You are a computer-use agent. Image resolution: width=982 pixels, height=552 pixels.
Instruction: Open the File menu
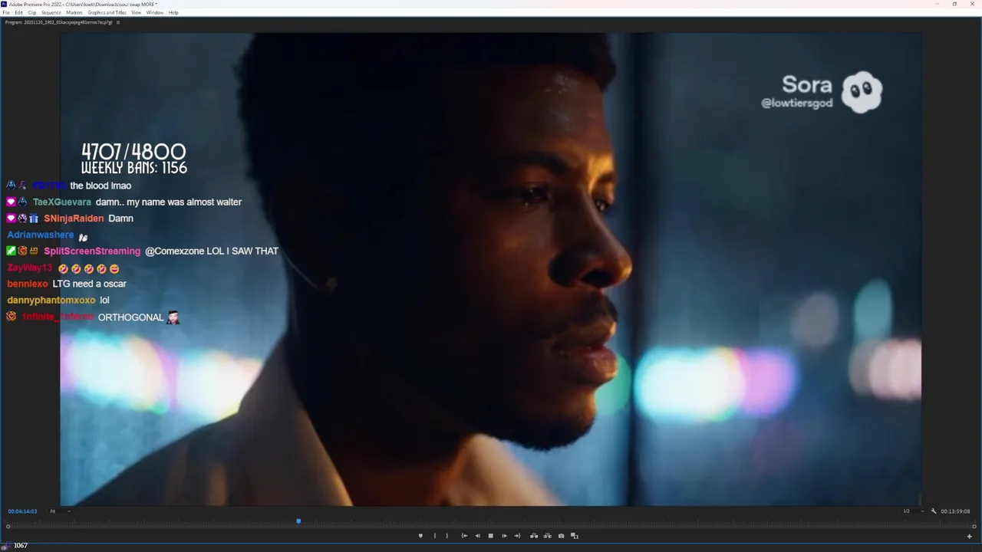click(6, 12)
